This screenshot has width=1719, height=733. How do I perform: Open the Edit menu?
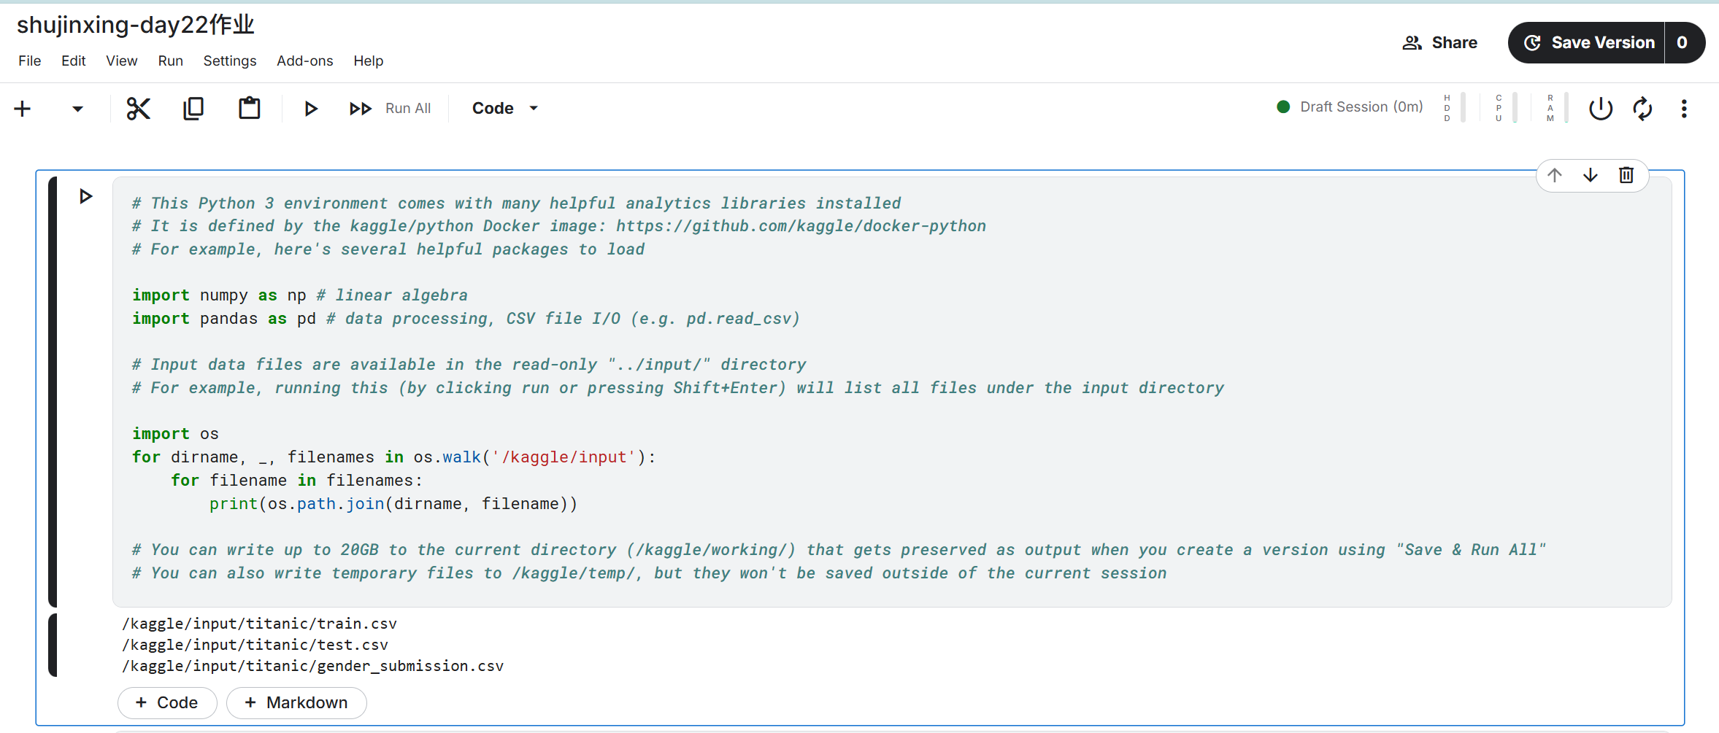coord(74,61)
